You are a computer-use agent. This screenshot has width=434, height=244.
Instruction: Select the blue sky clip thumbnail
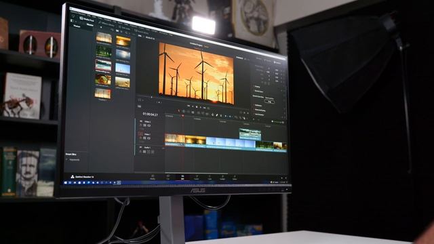pyautogui.click(x=123, y=68)
